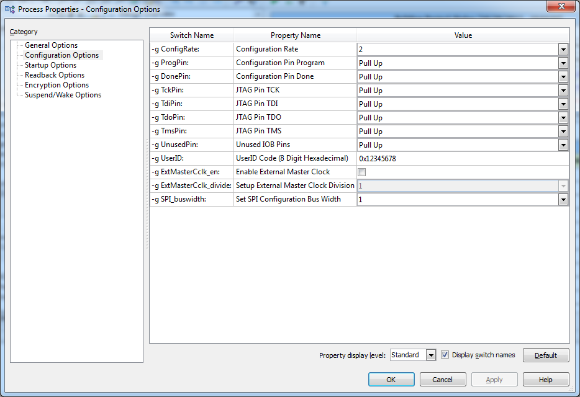The height and width of the screenshot is (397, 580).
Task: Click the 'Unused IOB Pins' property name
Action: (263, 145)
